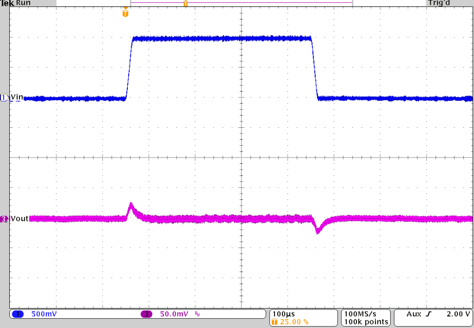Click the Vin waveform trace
The image size is (474, 328).
tap(219, 37)
